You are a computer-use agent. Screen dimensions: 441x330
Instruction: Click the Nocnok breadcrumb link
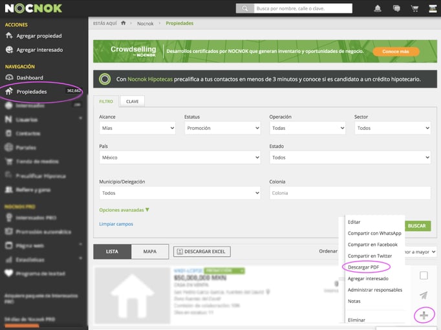pyautogui.click(x=145, y=23)
